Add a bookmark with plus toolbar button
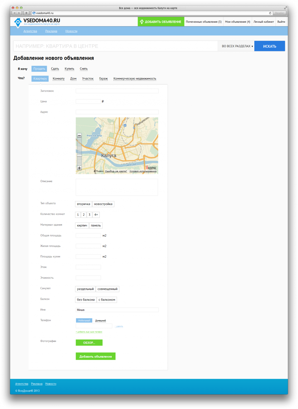 click(x=26, y=13)
